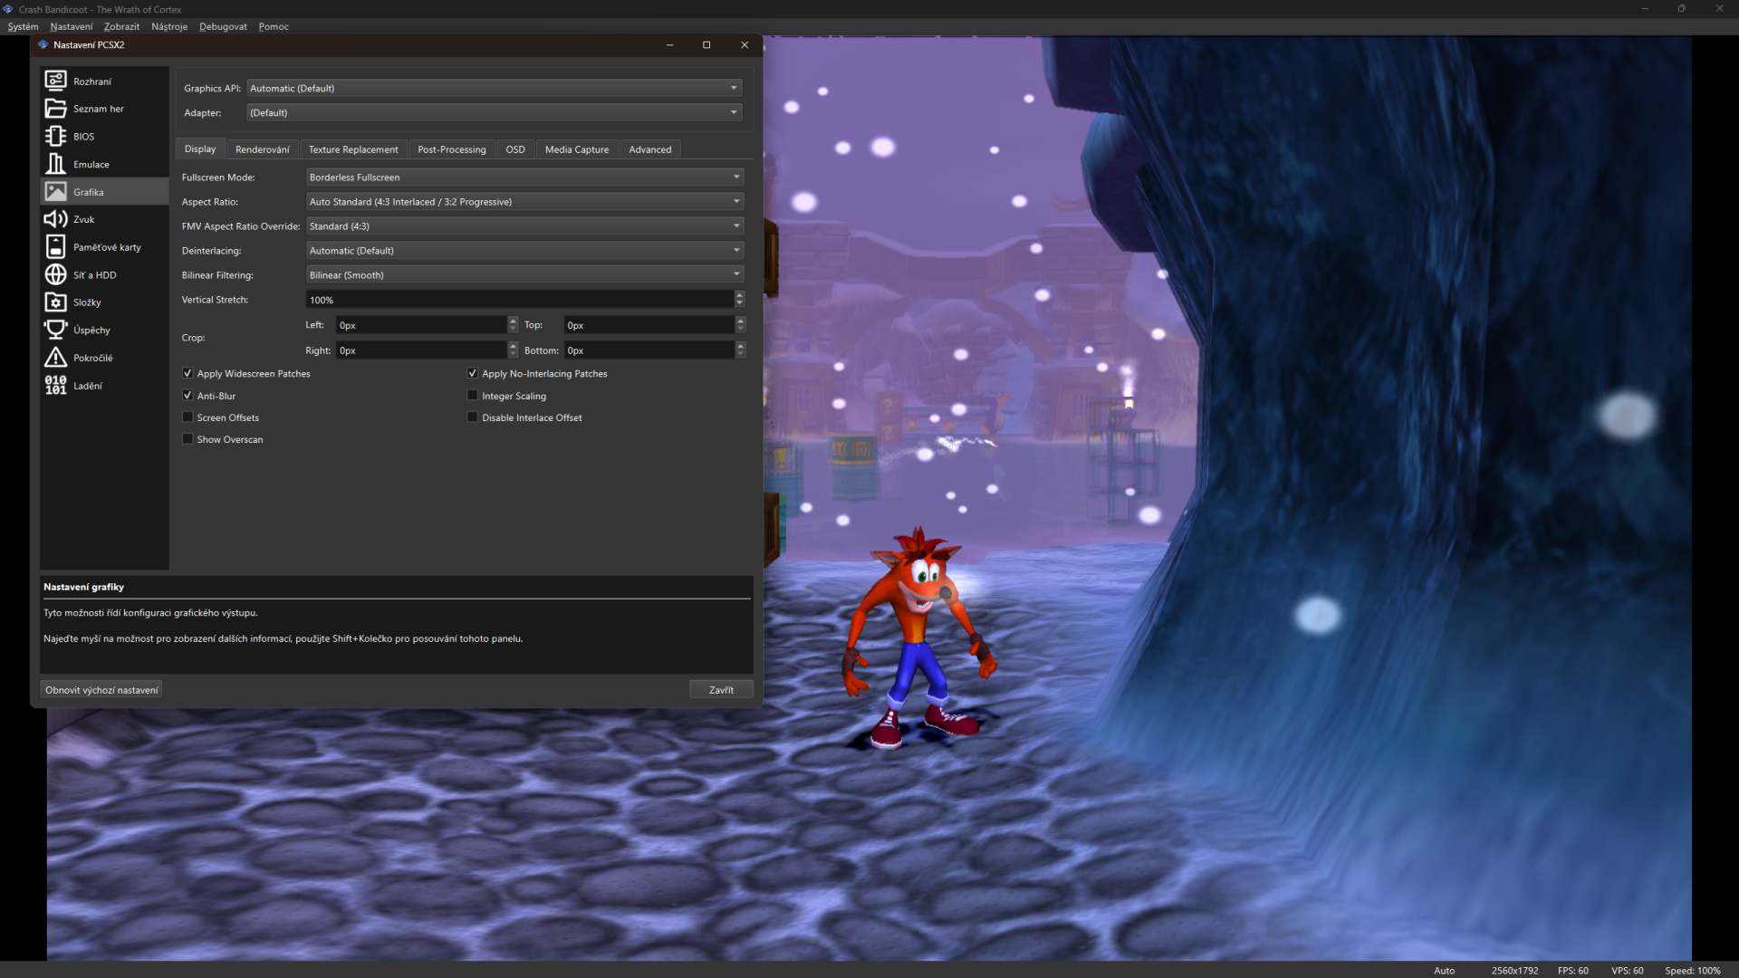Open the Aspect Ratio dropdown

(524, 201)
